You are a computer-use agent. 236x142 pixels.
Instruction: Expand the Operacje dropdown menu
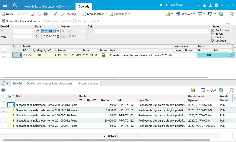pyautogui.click(x=71, y=14)
